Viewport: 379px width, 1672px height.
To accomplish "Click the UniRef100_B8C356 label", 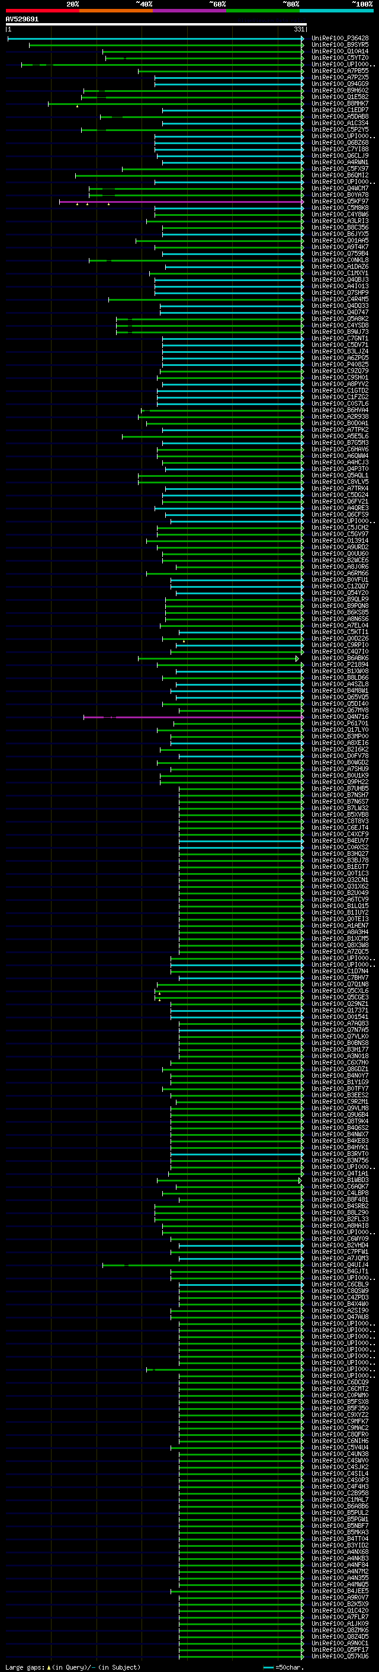I will [339, 227].
